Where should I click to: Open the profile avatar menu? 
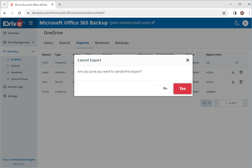click(246, 23)
